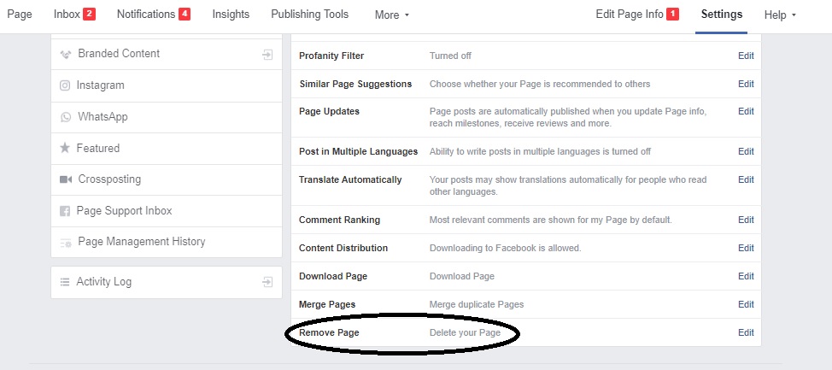Click 'Downloading to Facebook is allowed.' text
Viewport: 832px width, 370px height.
coord(505,248)
